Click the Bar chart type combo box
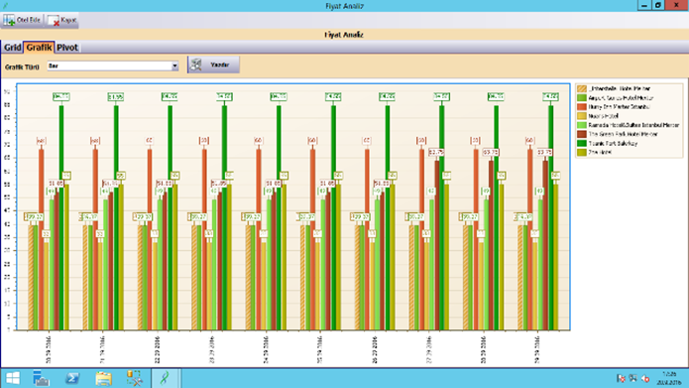Image resolution: width=689 pixels, height=388 pixels. pos(112,65)
